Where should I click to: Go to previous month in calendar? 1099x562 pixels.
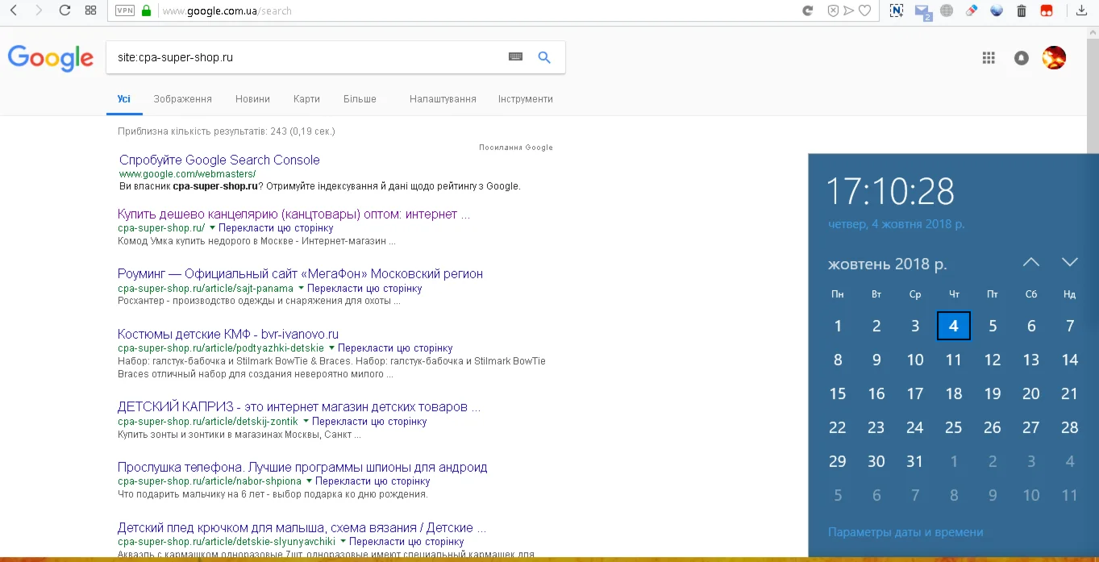[1031, 262]
